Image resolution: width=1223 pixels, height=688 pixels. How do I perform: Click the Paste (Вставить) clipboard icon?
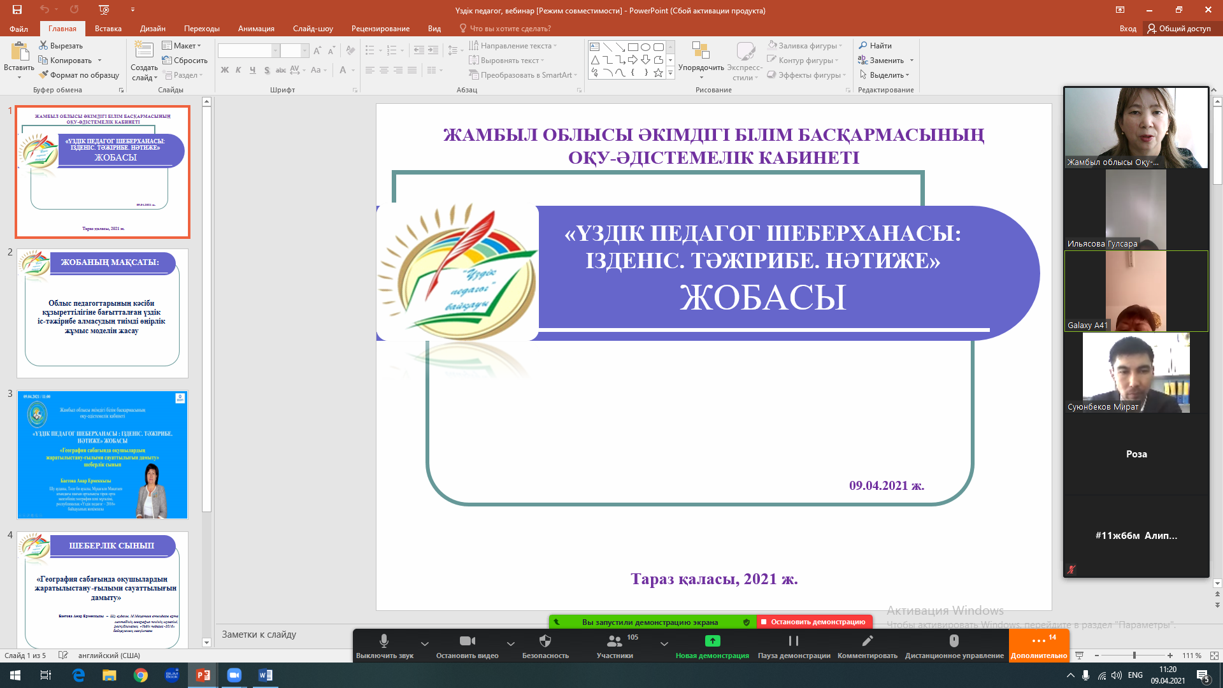(x=19, y=52)
